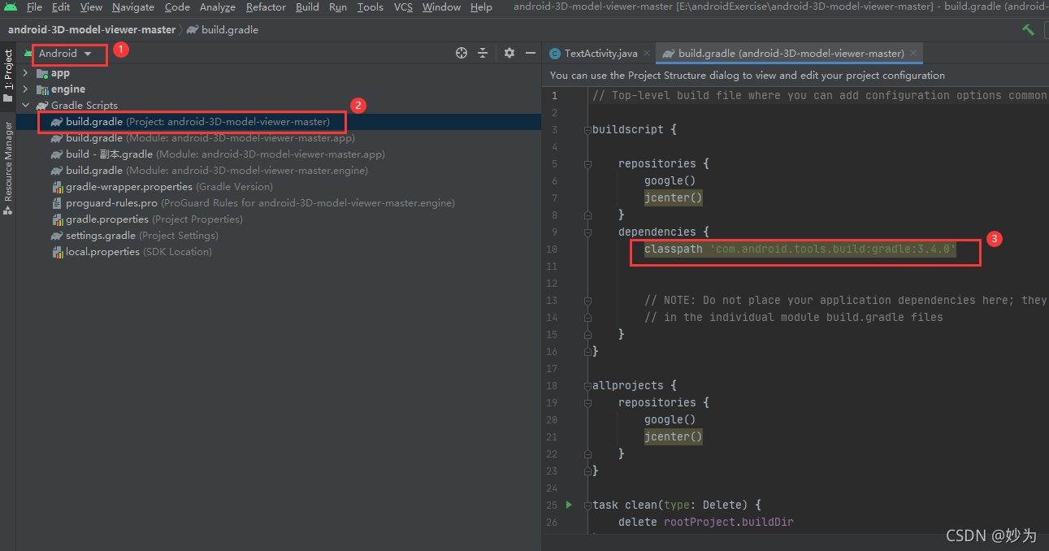Screen dimensions: 1049x551
Task: Select the engine folder in project tree
Action: point(61,89)
